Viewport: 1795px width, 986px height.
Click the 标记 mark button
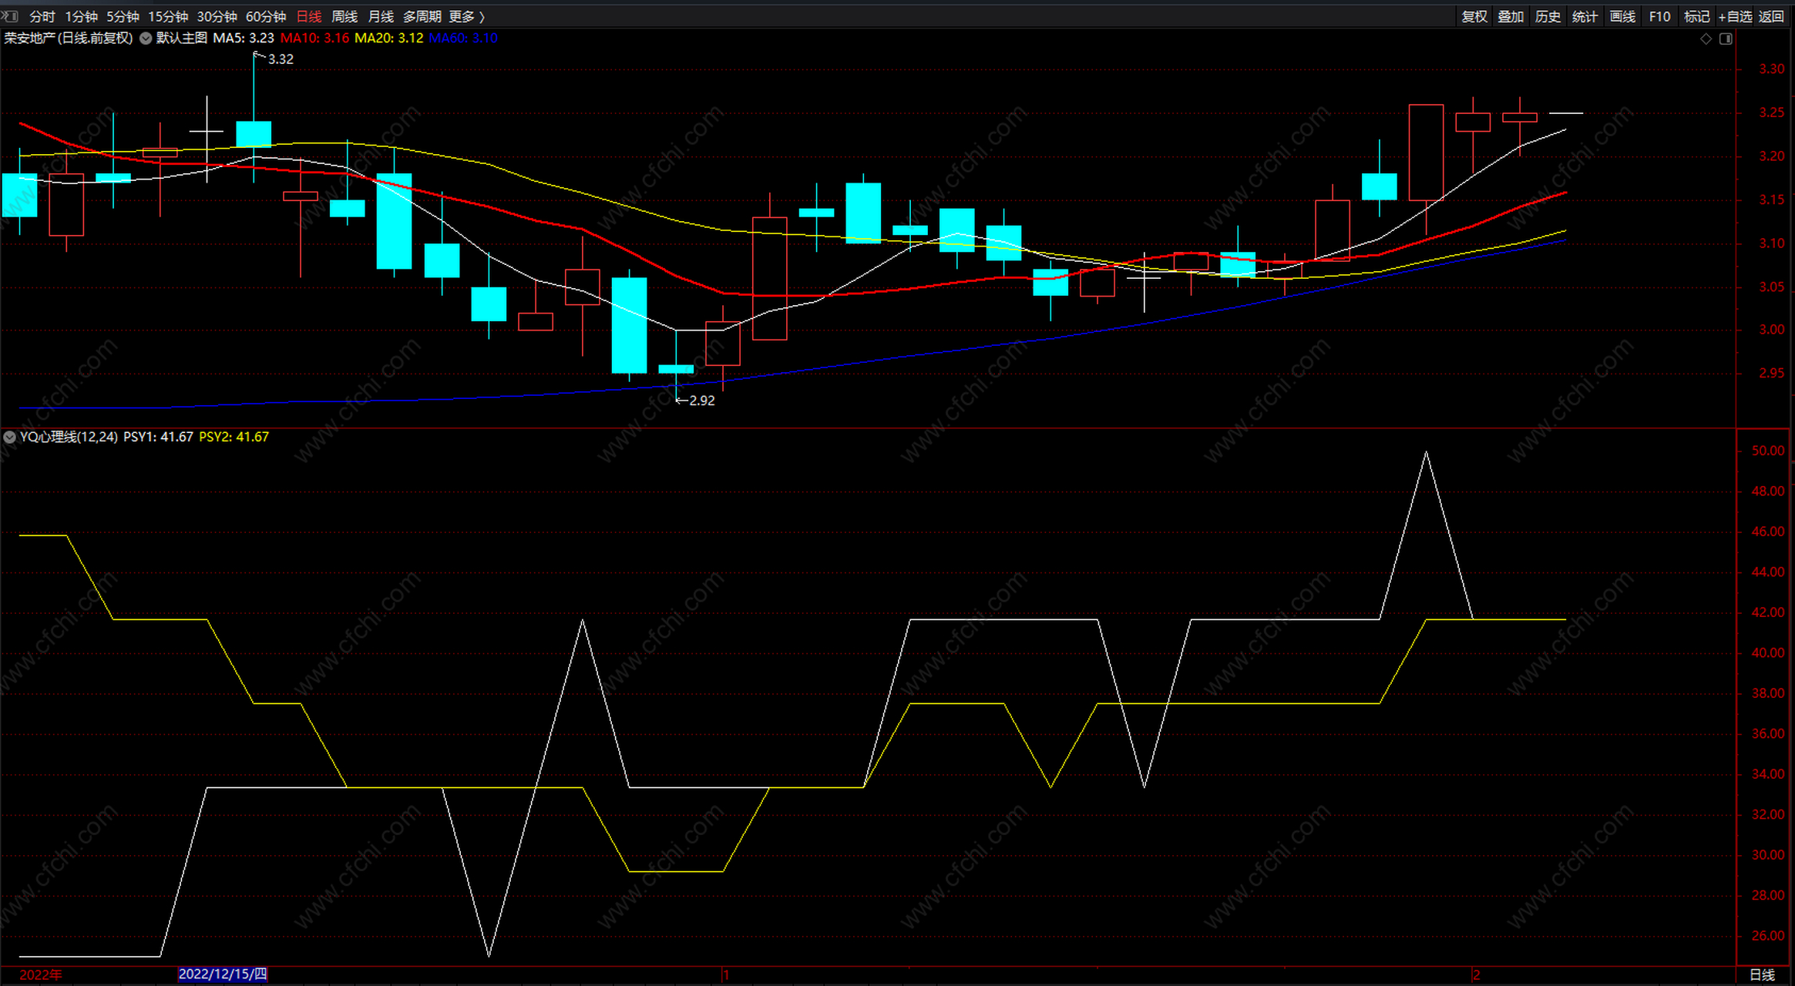1696,16
